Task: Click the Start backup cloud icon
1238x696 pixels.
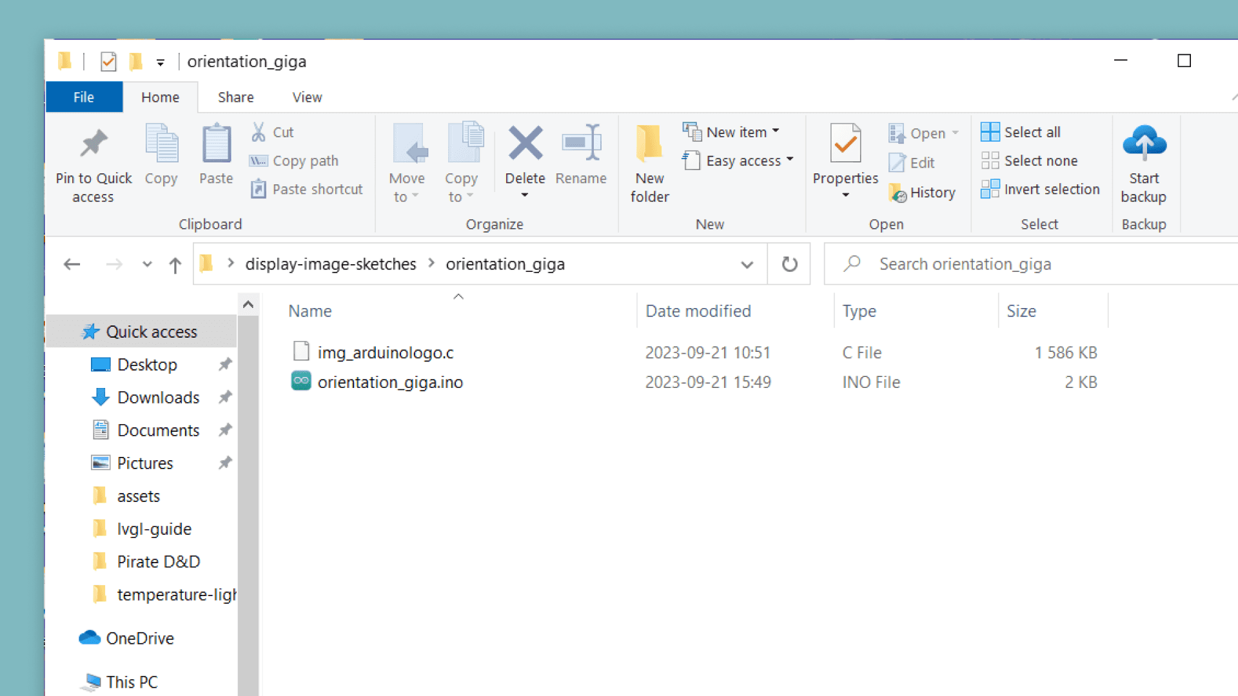Action: coord(1143,144)
